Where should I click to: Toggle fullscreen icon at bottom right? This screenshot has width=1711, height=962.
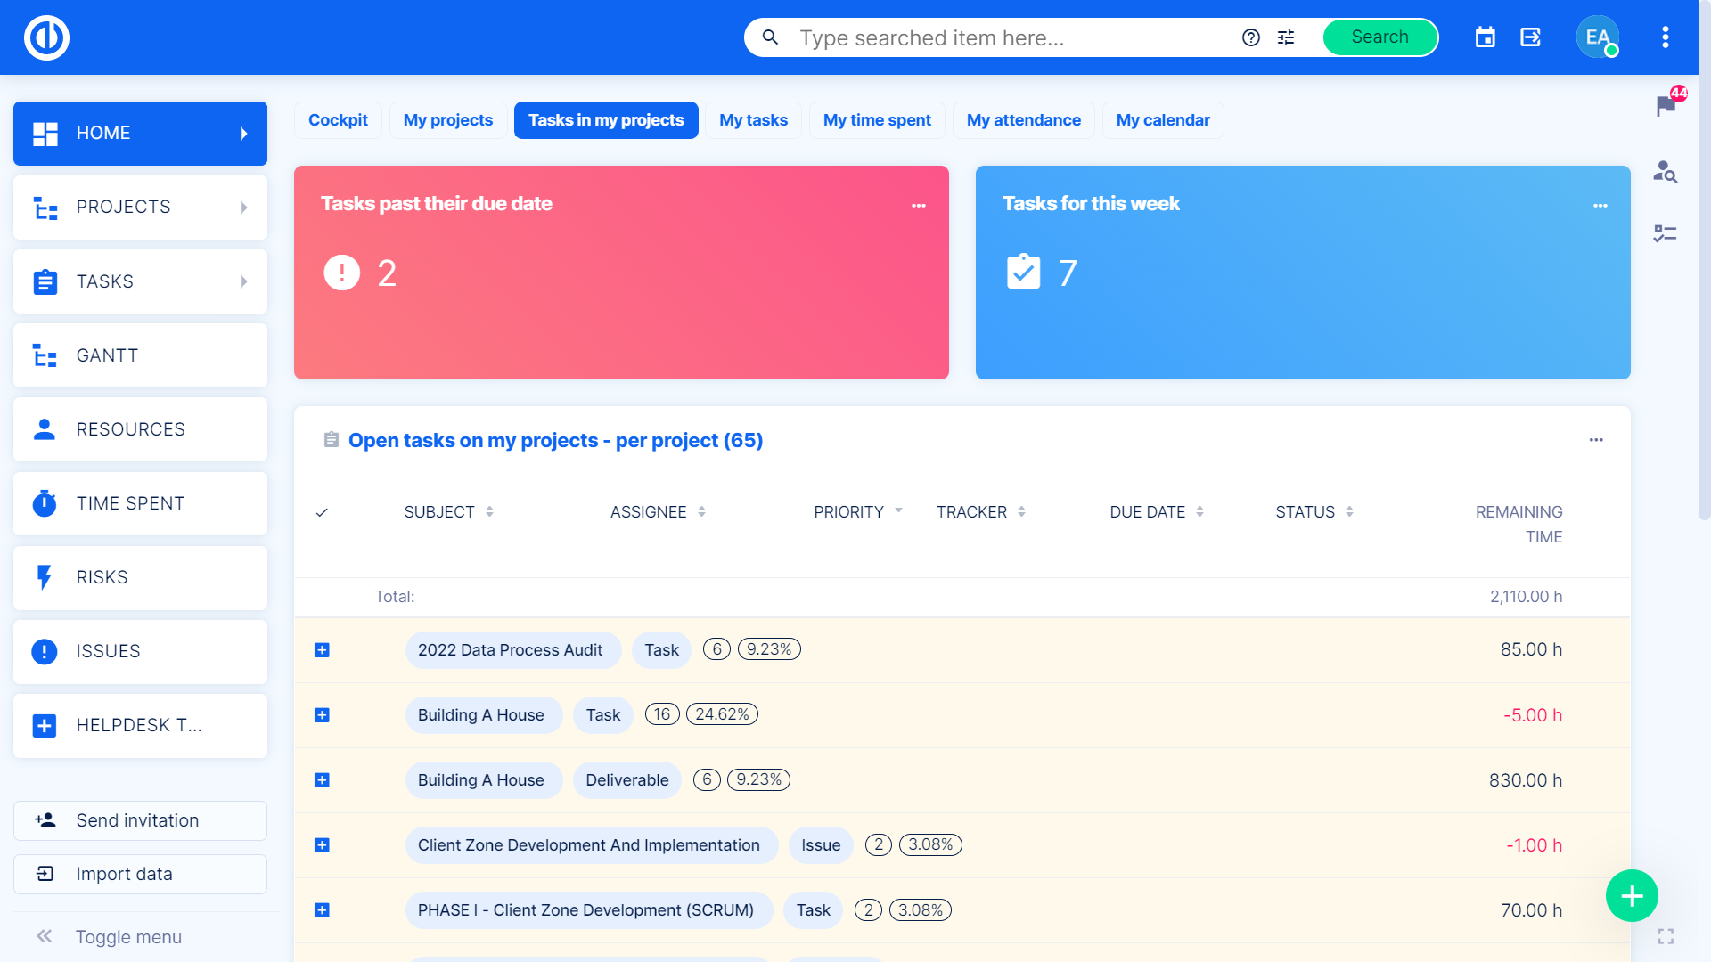point(1665,936)
